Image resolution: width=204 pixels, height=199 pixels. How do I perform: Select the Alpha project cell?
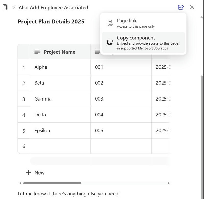(x=60, y=67)
